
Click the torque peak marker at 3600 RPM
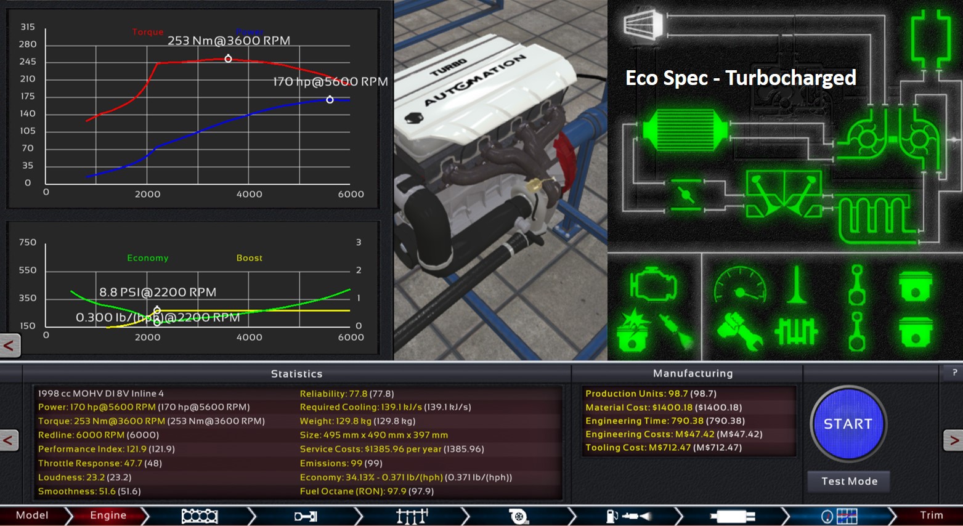coord(228,59)
